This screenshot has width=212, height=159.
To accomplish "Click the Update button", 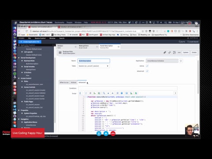I will 185,53.
